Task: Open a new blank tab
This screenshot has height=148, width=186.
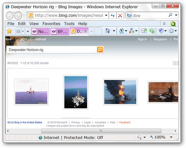Action: click(x=98, y=31)
